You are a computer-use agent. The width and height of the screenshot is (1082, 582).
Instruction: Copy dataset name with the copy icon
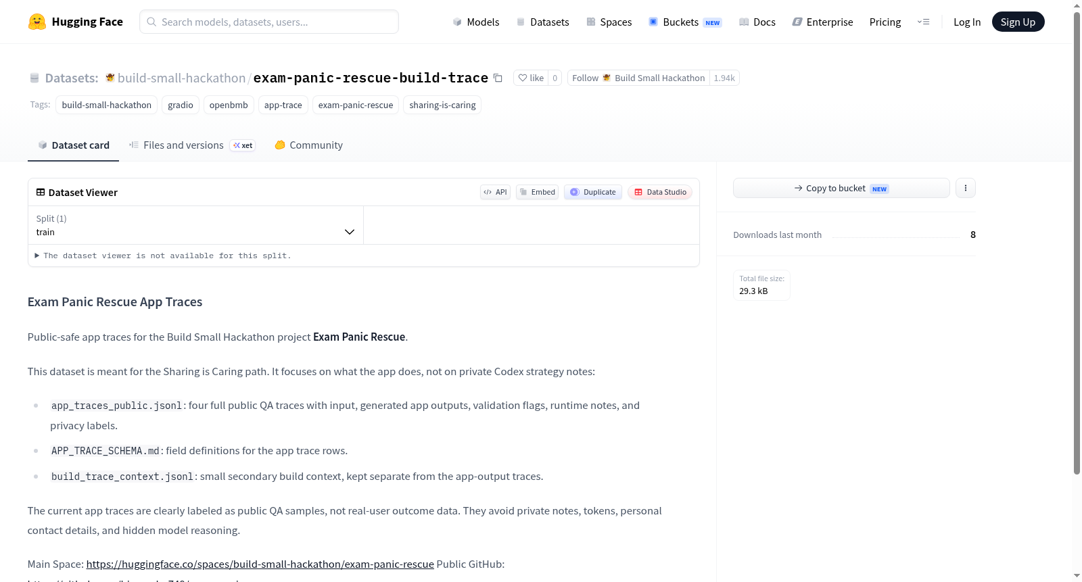coord(498,78)
